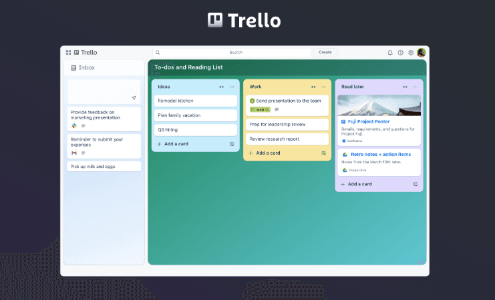Open the Fuji Project Poster link
Viewport: 495px width, 300px height.
tap(369, 121)
